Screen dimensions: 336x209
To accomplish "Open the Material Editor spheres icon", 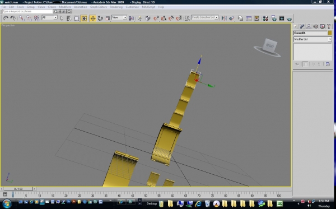I will pyautogui.click(x=265, y=18).
